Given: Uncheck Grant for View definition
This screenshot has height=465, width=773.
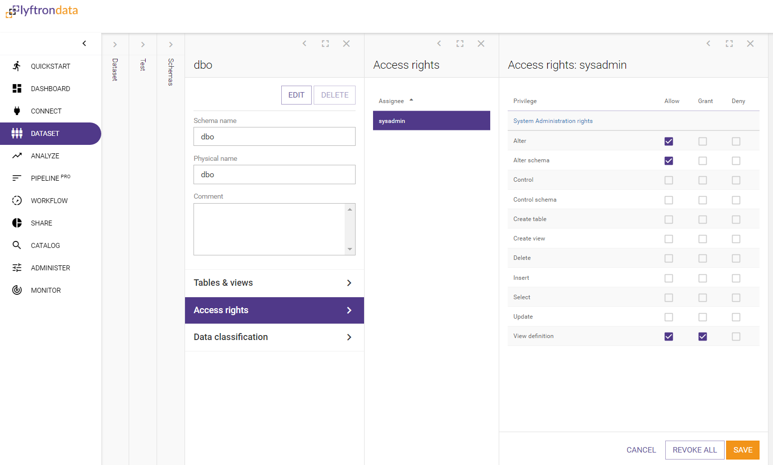Looking at the screenshot, I should tap(703, 337).
